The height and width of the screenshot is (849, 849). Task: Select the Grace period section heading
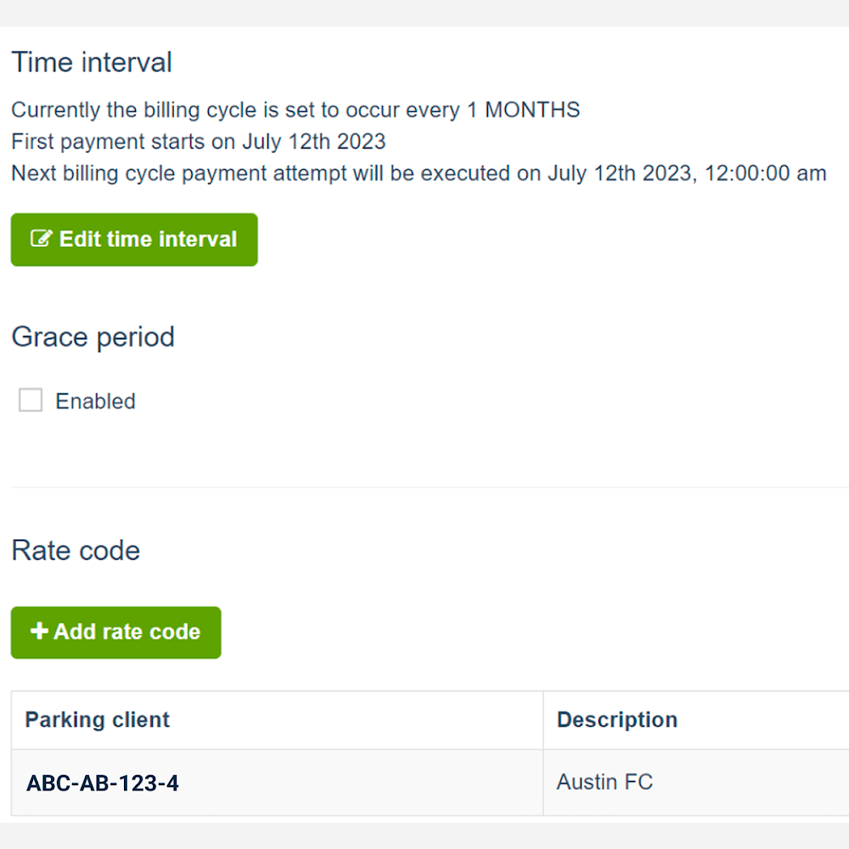pos(93,336)
